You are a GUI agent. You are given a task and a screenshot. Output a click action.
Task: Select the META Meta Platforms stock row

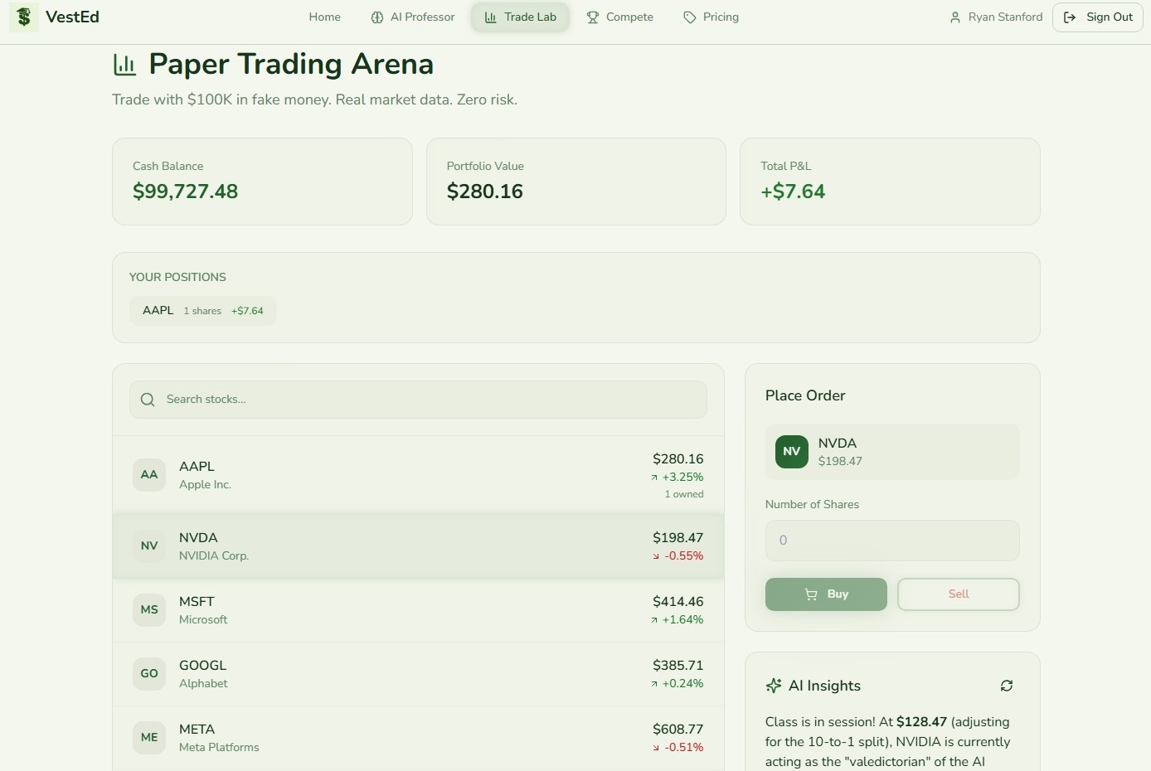[x=418, y=738]
